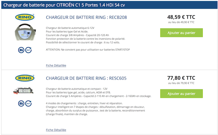Click the Ring logo above RECB208 charger
This screenshot has height=135, width=218.
click(25, 17)
